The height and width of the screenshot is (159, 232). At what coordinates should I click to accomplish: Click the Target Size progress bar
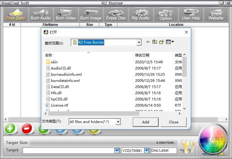pyautogui.click(x=104, y=143)
